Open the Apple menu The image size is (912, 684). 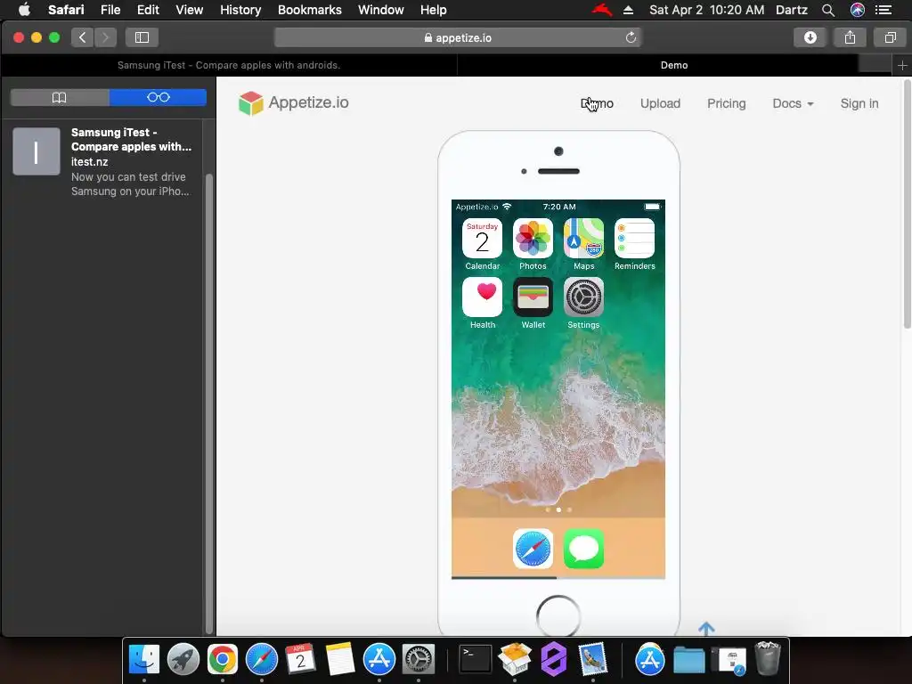(x=24, y=10)
